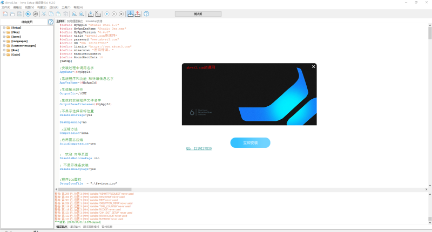Click the highlighted download-arrow toolbar icon
The image size is (432, 232).
click(130, 14)
